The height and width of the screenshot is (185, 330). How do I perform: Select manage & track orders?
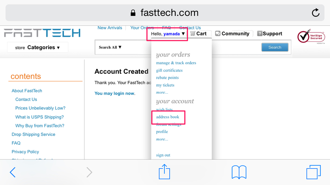pos(176,63)
